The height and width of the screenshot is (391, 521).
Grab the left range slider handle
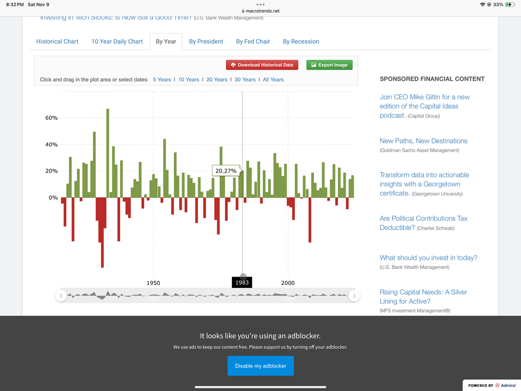(61, 296)
